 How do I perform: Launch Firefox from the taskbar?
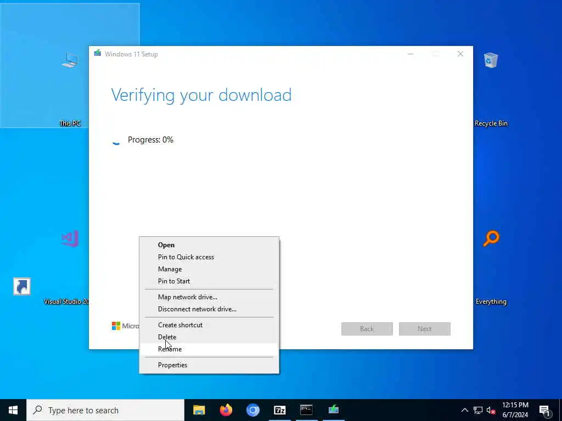226,410
